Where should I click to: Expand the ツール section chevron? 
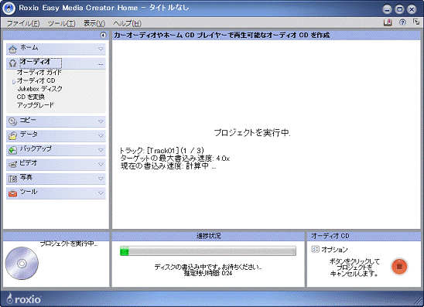[101, 193]
